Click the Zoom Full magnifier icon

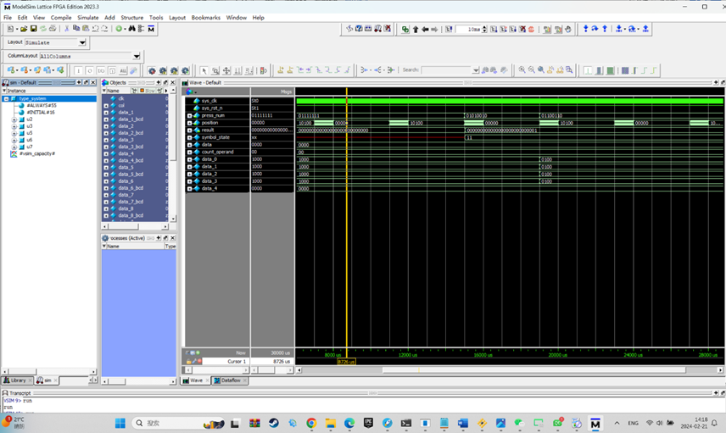pos(541,69)
